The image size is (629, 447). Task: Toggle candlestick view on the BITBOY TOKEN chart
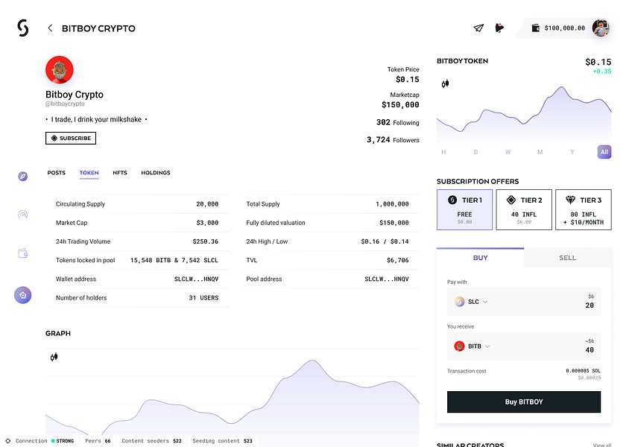click(x=445, y=83)
